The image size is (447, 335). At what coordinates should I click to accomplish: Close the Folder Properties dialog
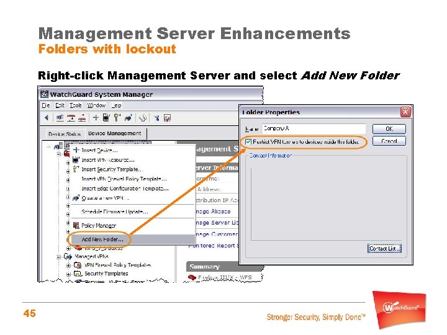[405, 112]
